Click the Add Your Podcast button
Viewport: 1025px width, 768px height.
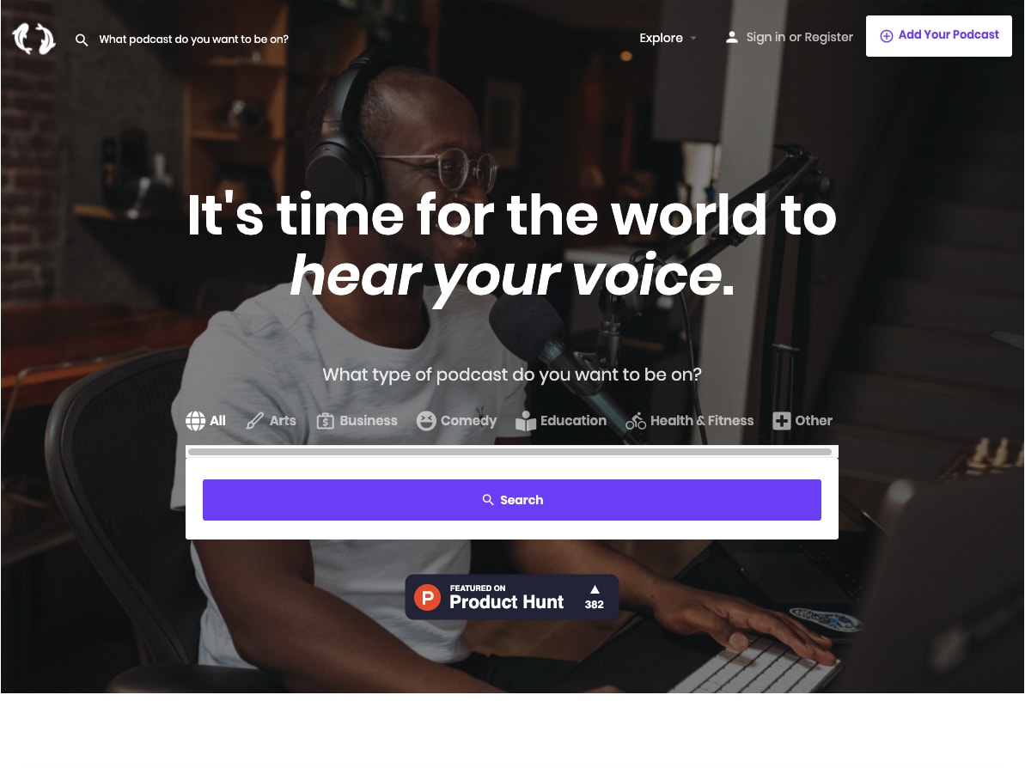point(939,36)
